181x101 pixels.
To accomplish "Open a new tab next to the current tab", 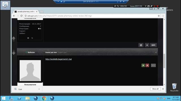I will point(42,12).
